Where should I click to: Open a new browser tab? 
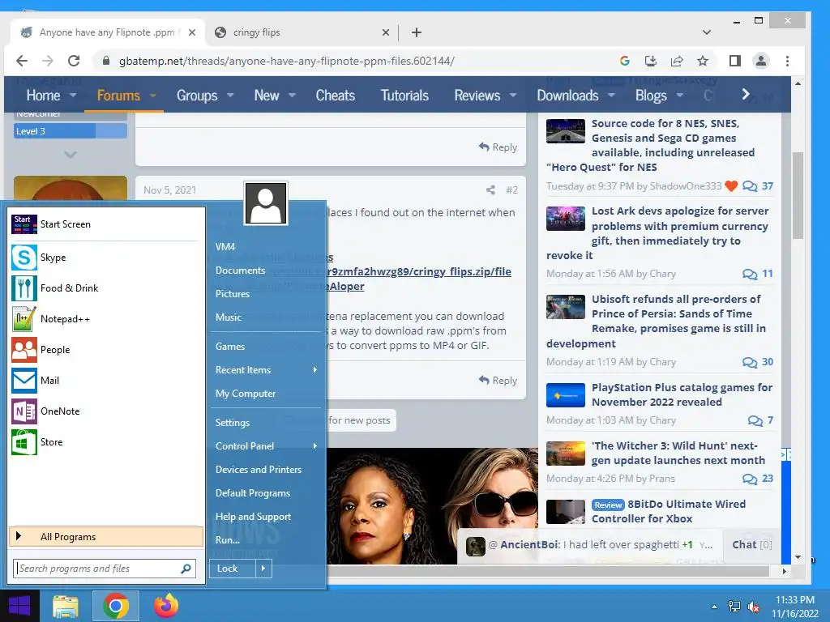point(417,32)
